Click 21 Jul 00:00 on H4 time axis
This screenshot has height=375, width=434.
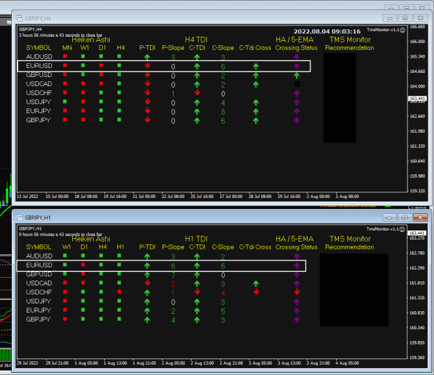pos(144,197)
